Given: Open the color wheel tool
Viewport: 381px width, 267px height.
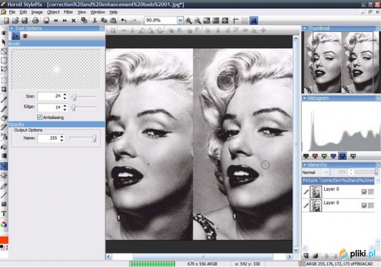Looking at the screenshot, I should [4, 225].
